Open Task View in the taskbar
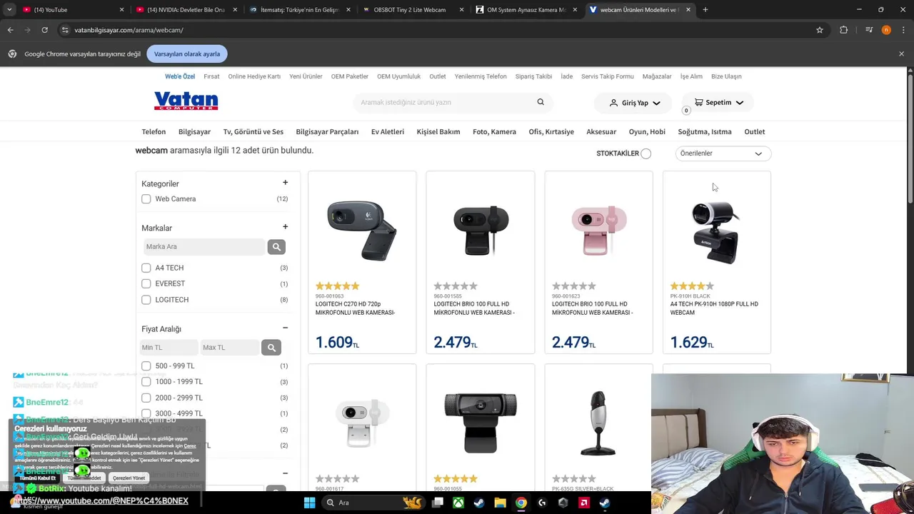Image resolution: width=914 pixels, height=514 pixels. pyautogui.click(x=438, y=503)
